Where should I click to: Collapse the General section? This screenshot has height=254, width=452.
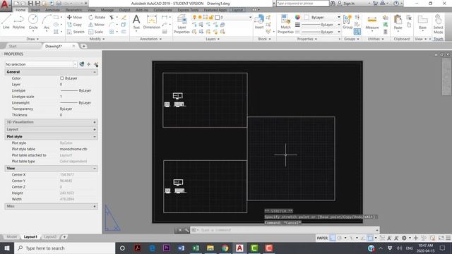click(x=95, y=72)
